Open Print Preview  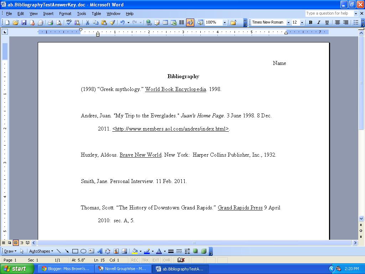pos(58,22)
